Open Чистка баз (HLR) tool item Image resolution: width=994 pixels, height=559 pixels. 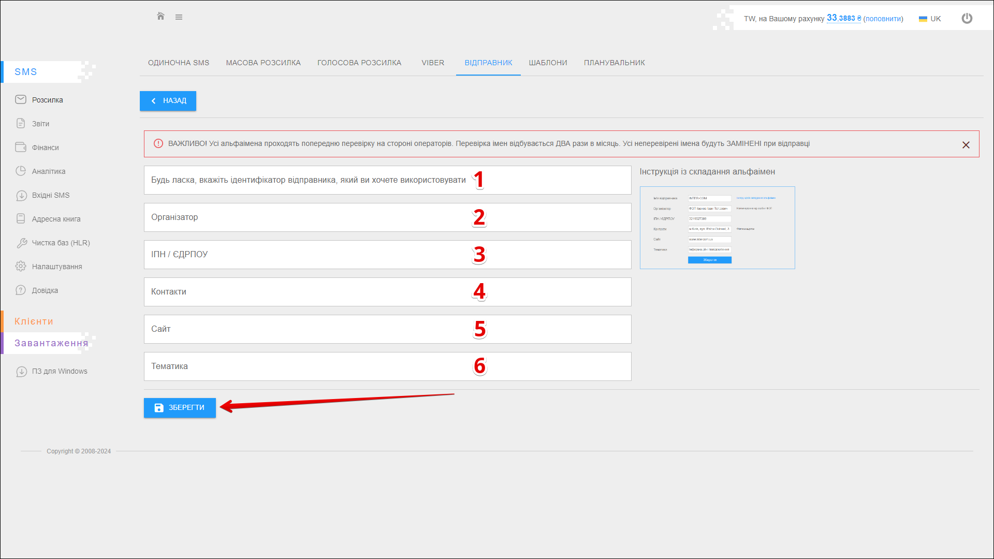click(x=61, y=243)
